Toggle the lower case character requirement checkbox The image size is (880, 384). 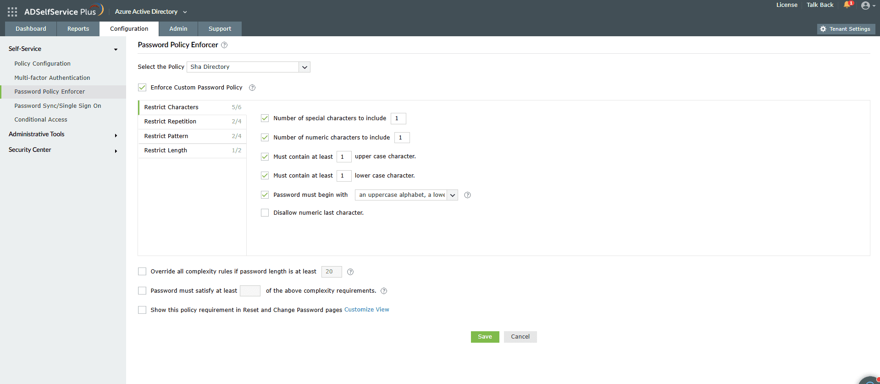click(265, 175)
